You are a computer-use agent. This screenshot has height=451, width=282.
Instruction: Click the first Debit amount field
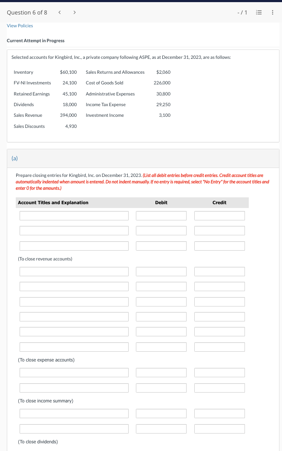(161, 215)
